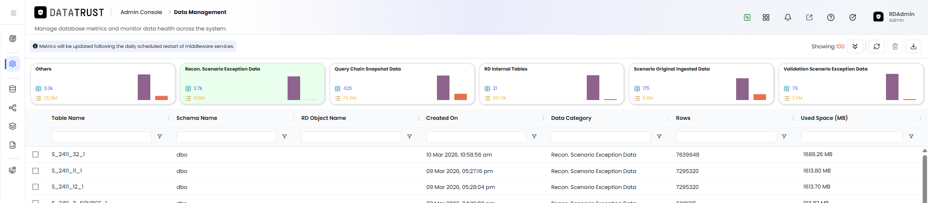
Task: Click the external link icon in header
Action: (809, 17)
